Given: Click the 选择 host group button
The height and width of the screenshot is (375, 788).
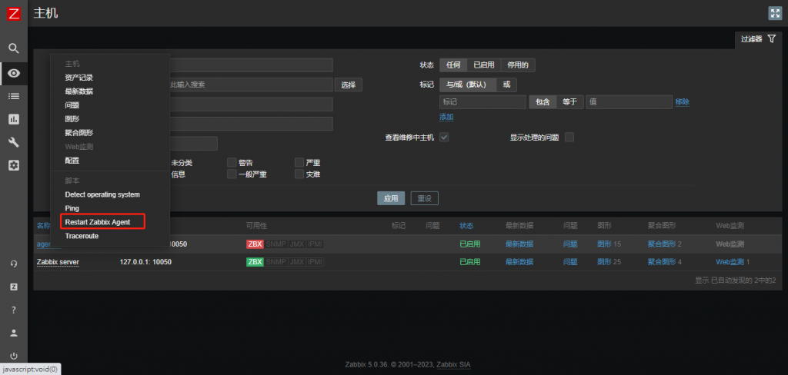Looking at the screenshot, I should (349, 85).
